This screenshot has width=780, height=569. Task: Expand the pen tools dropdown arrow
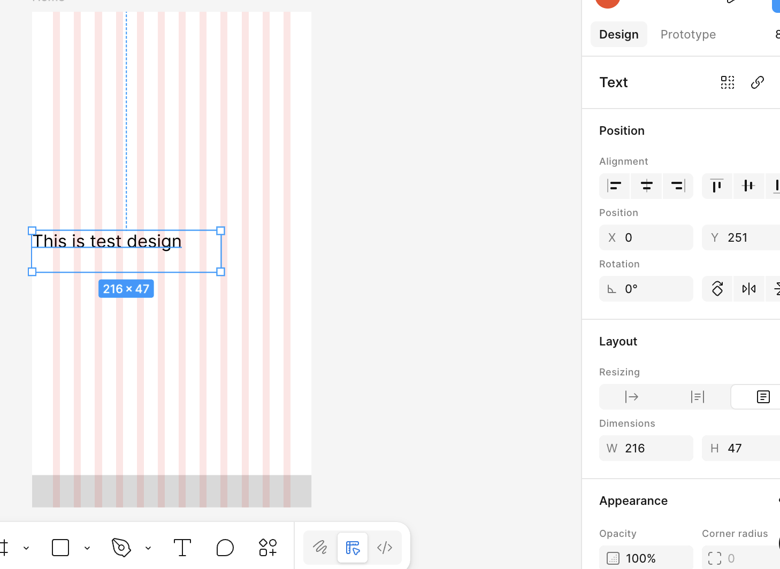tap(148, 548)
